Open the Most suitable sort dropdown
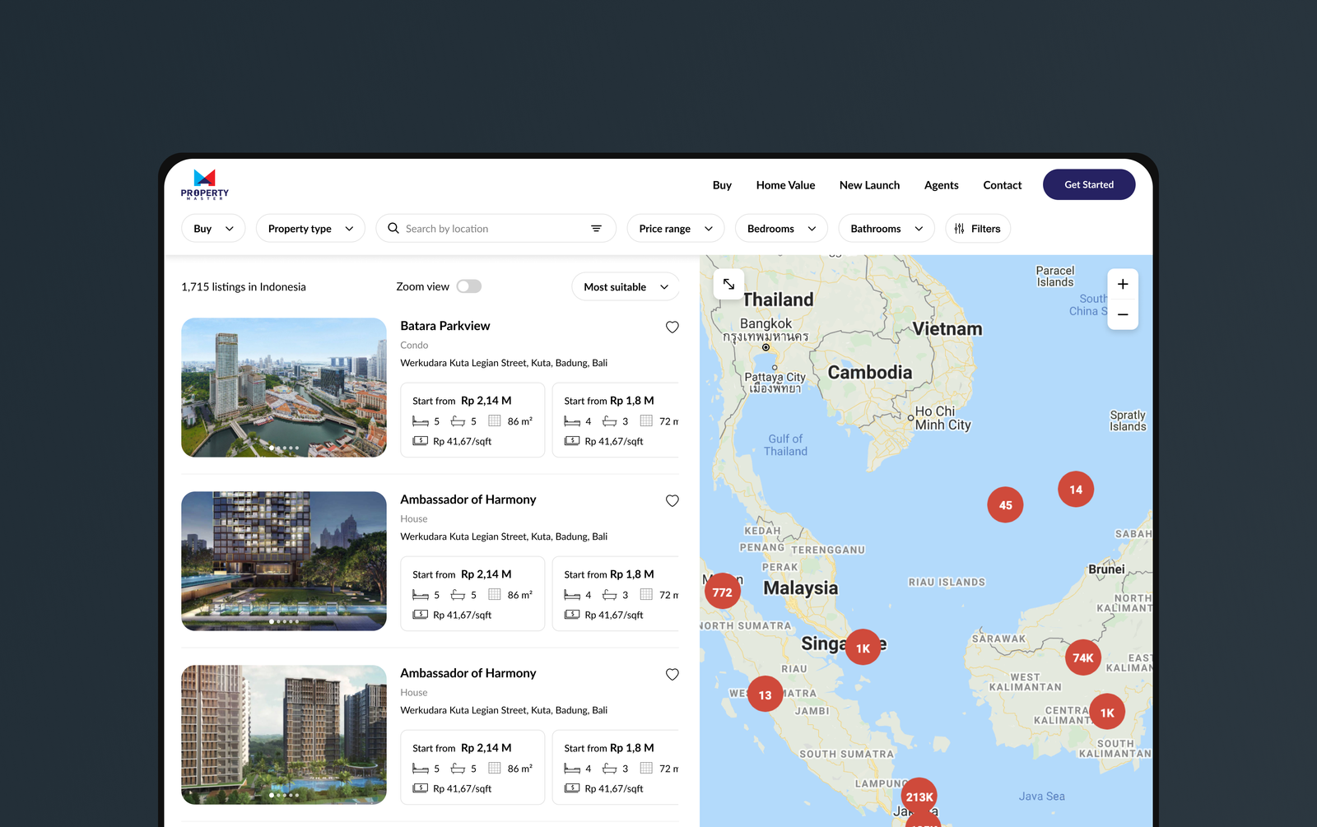This screenshot has width=1317, height=827. (626, 287)
